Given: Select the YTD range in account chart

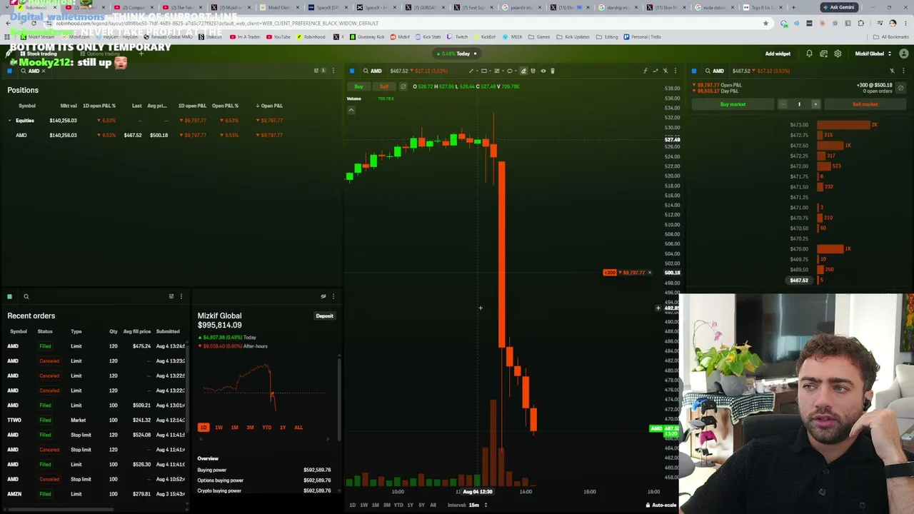Looking at the screenshot, I should coord(266,428).
